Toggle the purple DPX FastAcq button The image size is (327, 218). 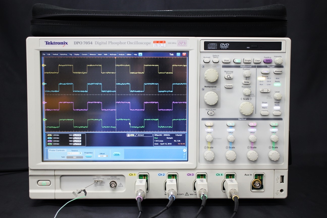(268, 61)
